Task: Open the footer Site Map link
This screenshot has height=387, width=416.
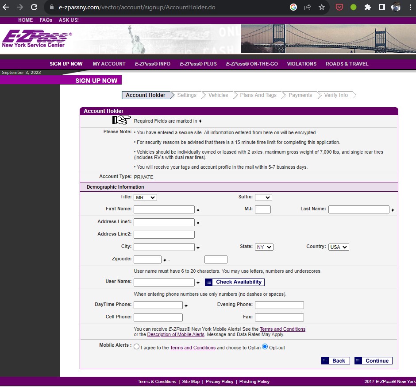Action: point(191,382)
